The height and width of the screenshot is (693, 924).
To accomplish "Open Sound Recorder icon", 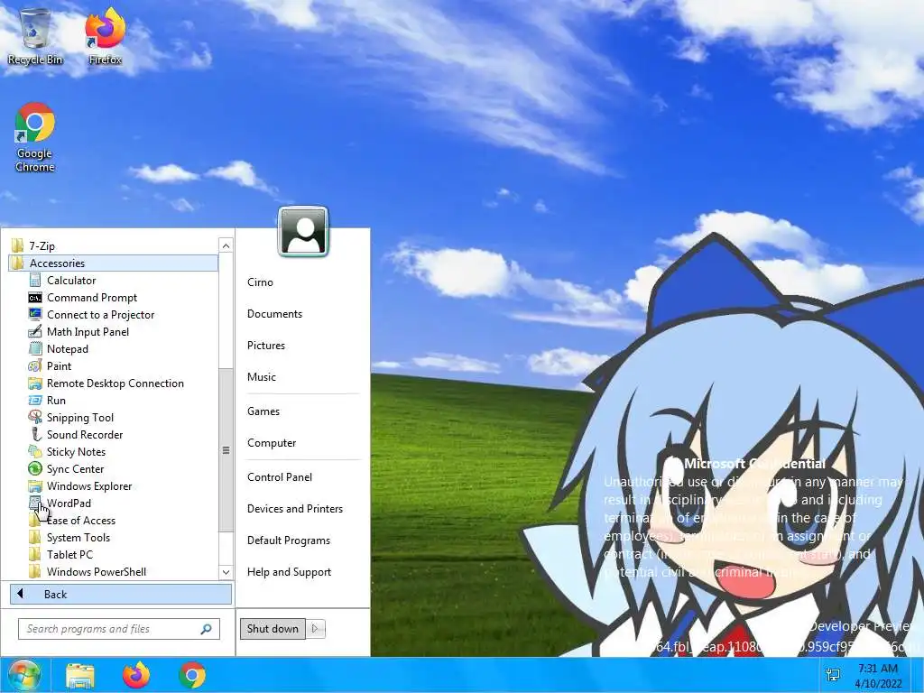I will [35, 434].
